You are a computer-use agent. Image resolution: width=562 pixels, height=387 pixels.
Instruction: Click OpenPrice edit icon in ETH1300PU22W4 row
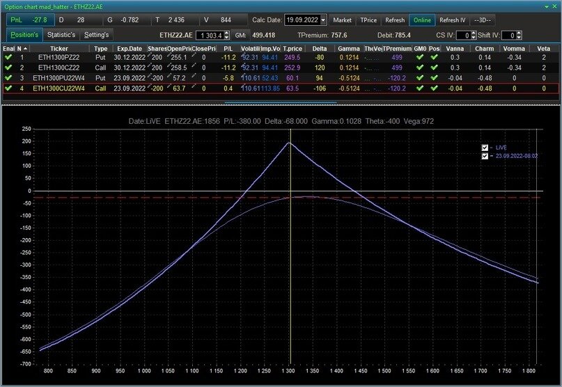[x=169, y=76]
